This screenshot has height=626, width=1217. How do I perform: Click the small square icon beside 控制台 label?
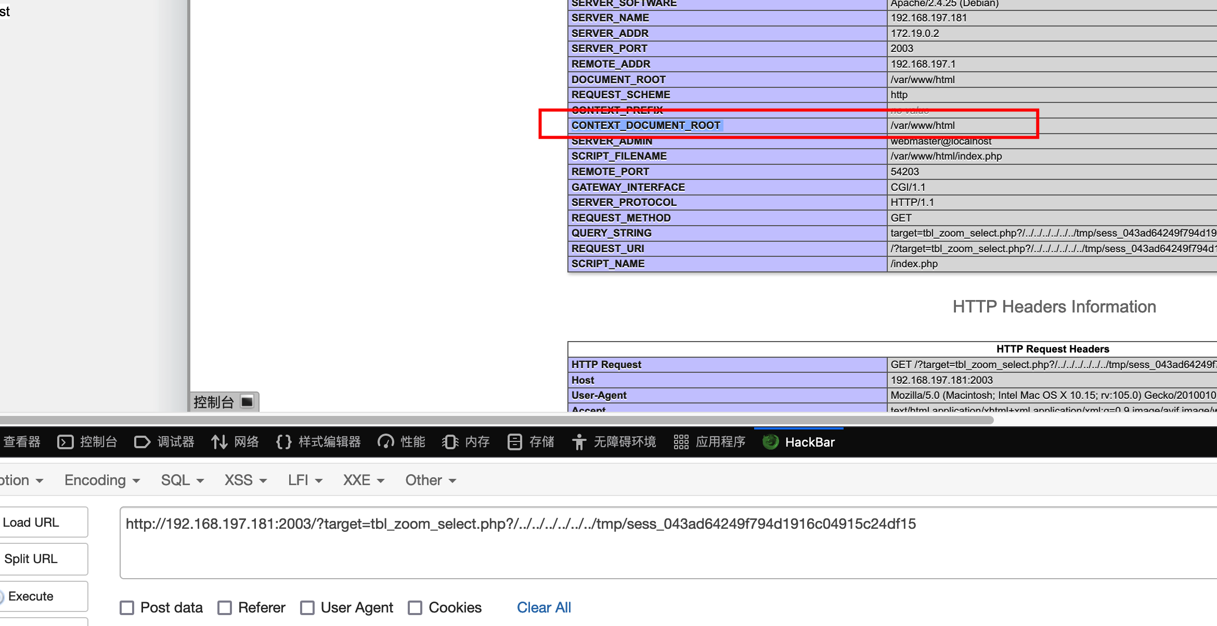(x=247, y=401)
